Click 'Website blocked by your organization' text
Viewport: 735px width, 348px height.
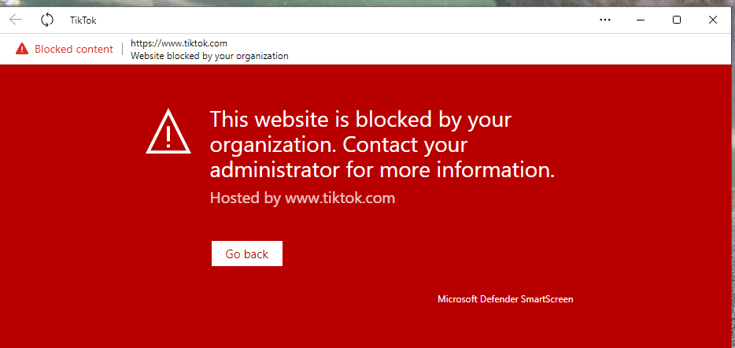pos(209,56)
